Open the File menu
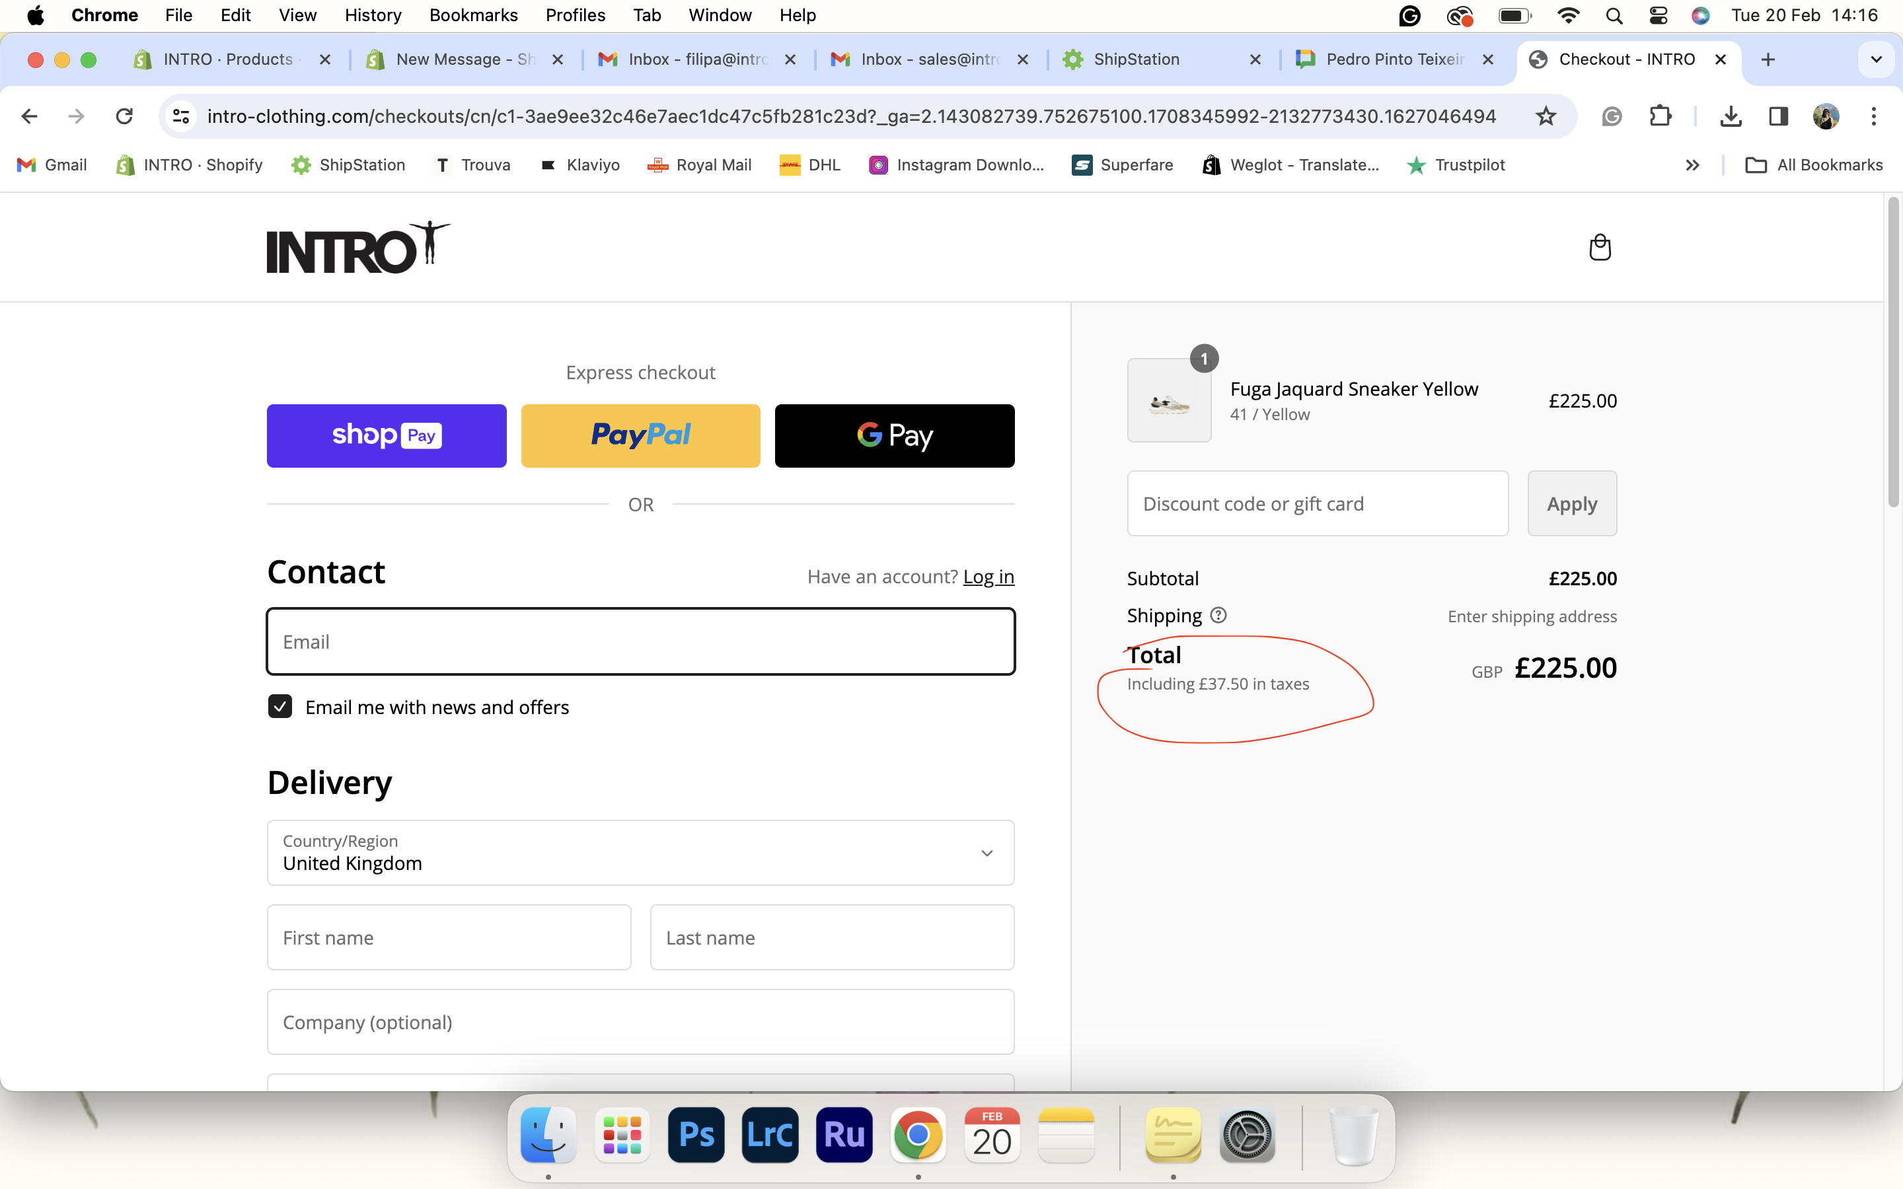The width and height of the screenshot is (1903, 1189). pos(178,16)
